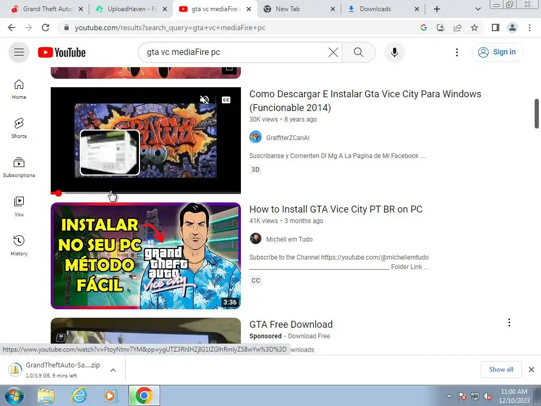
Task: Bookmark this page with star icon
Action: click(474, 27)
